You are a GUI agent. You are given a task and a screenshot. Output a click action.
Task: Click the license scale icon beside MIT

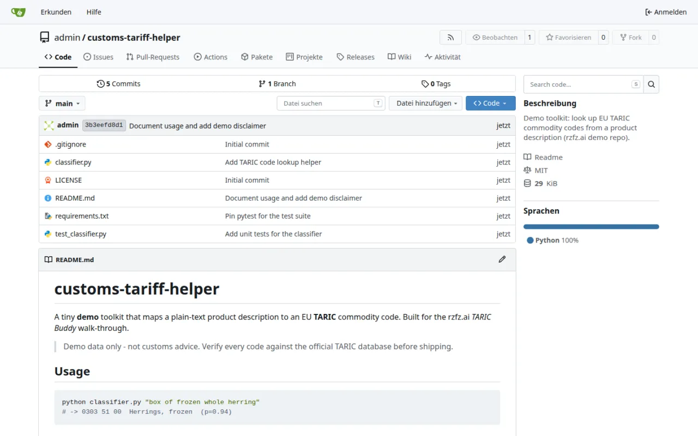pyautogui.click(x=527, y=171)
